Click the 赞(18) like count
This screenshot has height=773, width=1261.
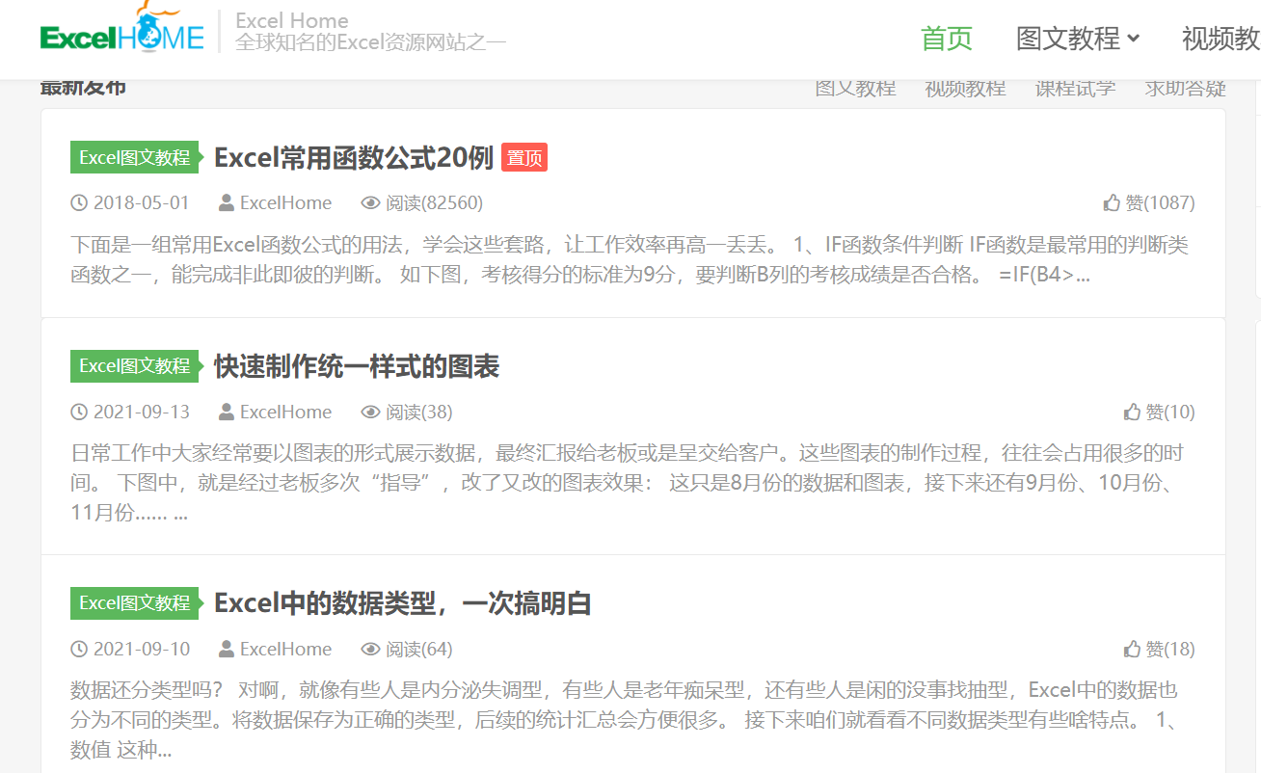point(1170,649)
